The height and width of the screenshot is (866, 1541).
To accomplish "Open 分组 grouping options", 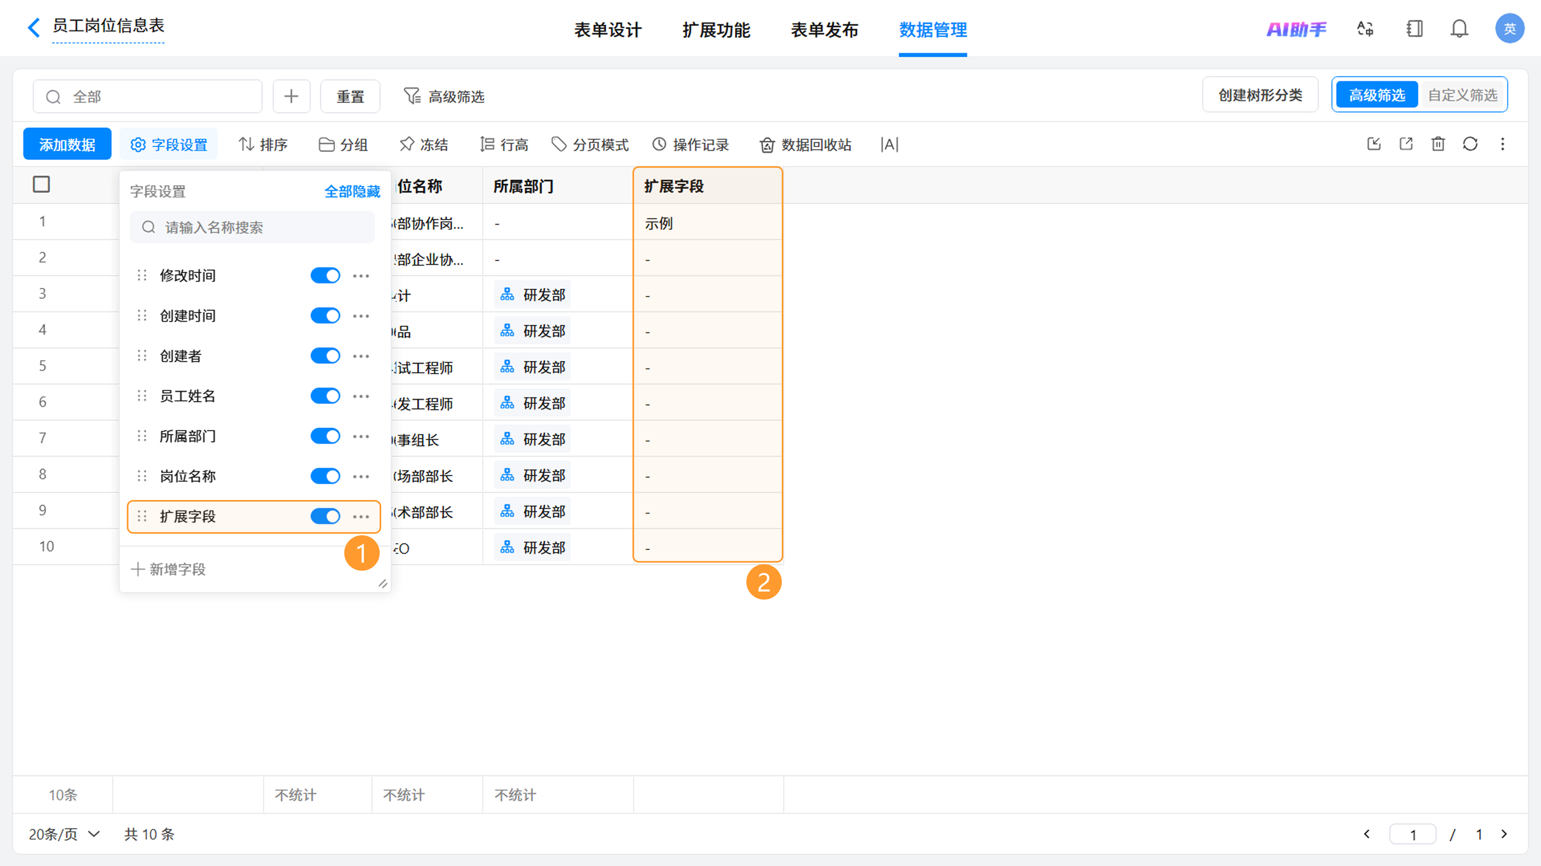I will point(344,144).
